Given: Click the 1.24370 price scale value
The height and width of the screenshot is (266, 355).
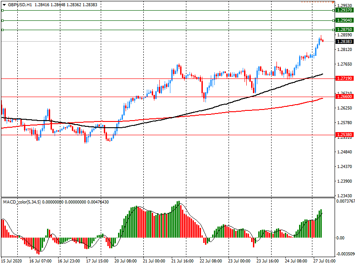Looking at the screenshot, I should point(345,167).
